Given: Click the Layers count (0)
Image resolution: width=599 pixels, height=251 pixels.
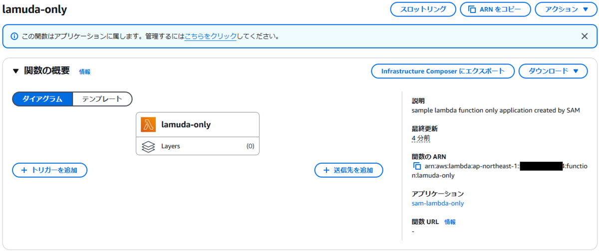Looking at the screenshot, I should coord(250,146).
